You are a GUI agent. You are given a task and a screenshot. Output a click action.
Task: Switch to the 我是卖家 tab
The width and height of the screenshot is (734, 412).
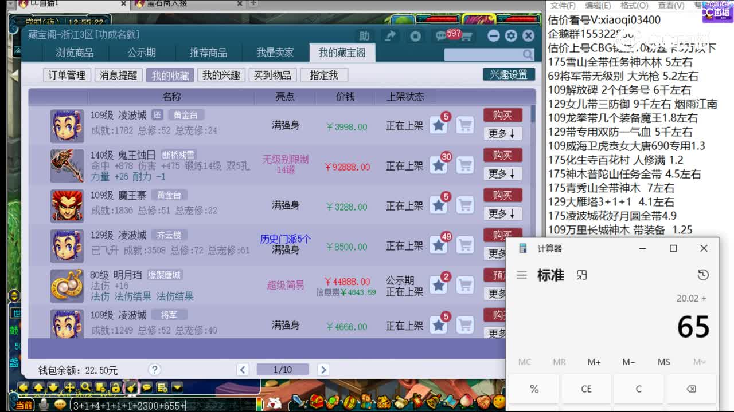pos(275,52)
